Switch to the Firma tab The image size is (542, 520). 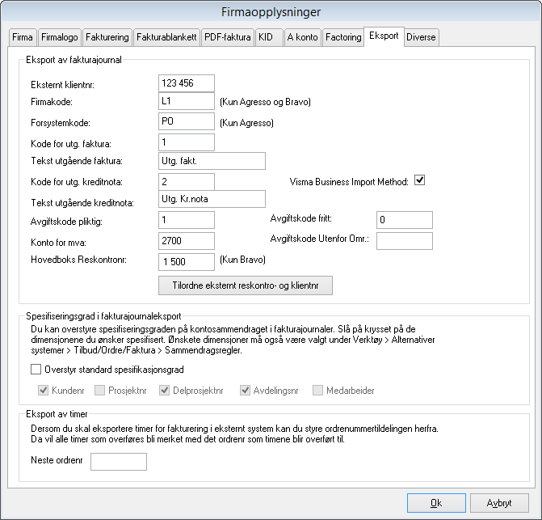pos(22,37)
